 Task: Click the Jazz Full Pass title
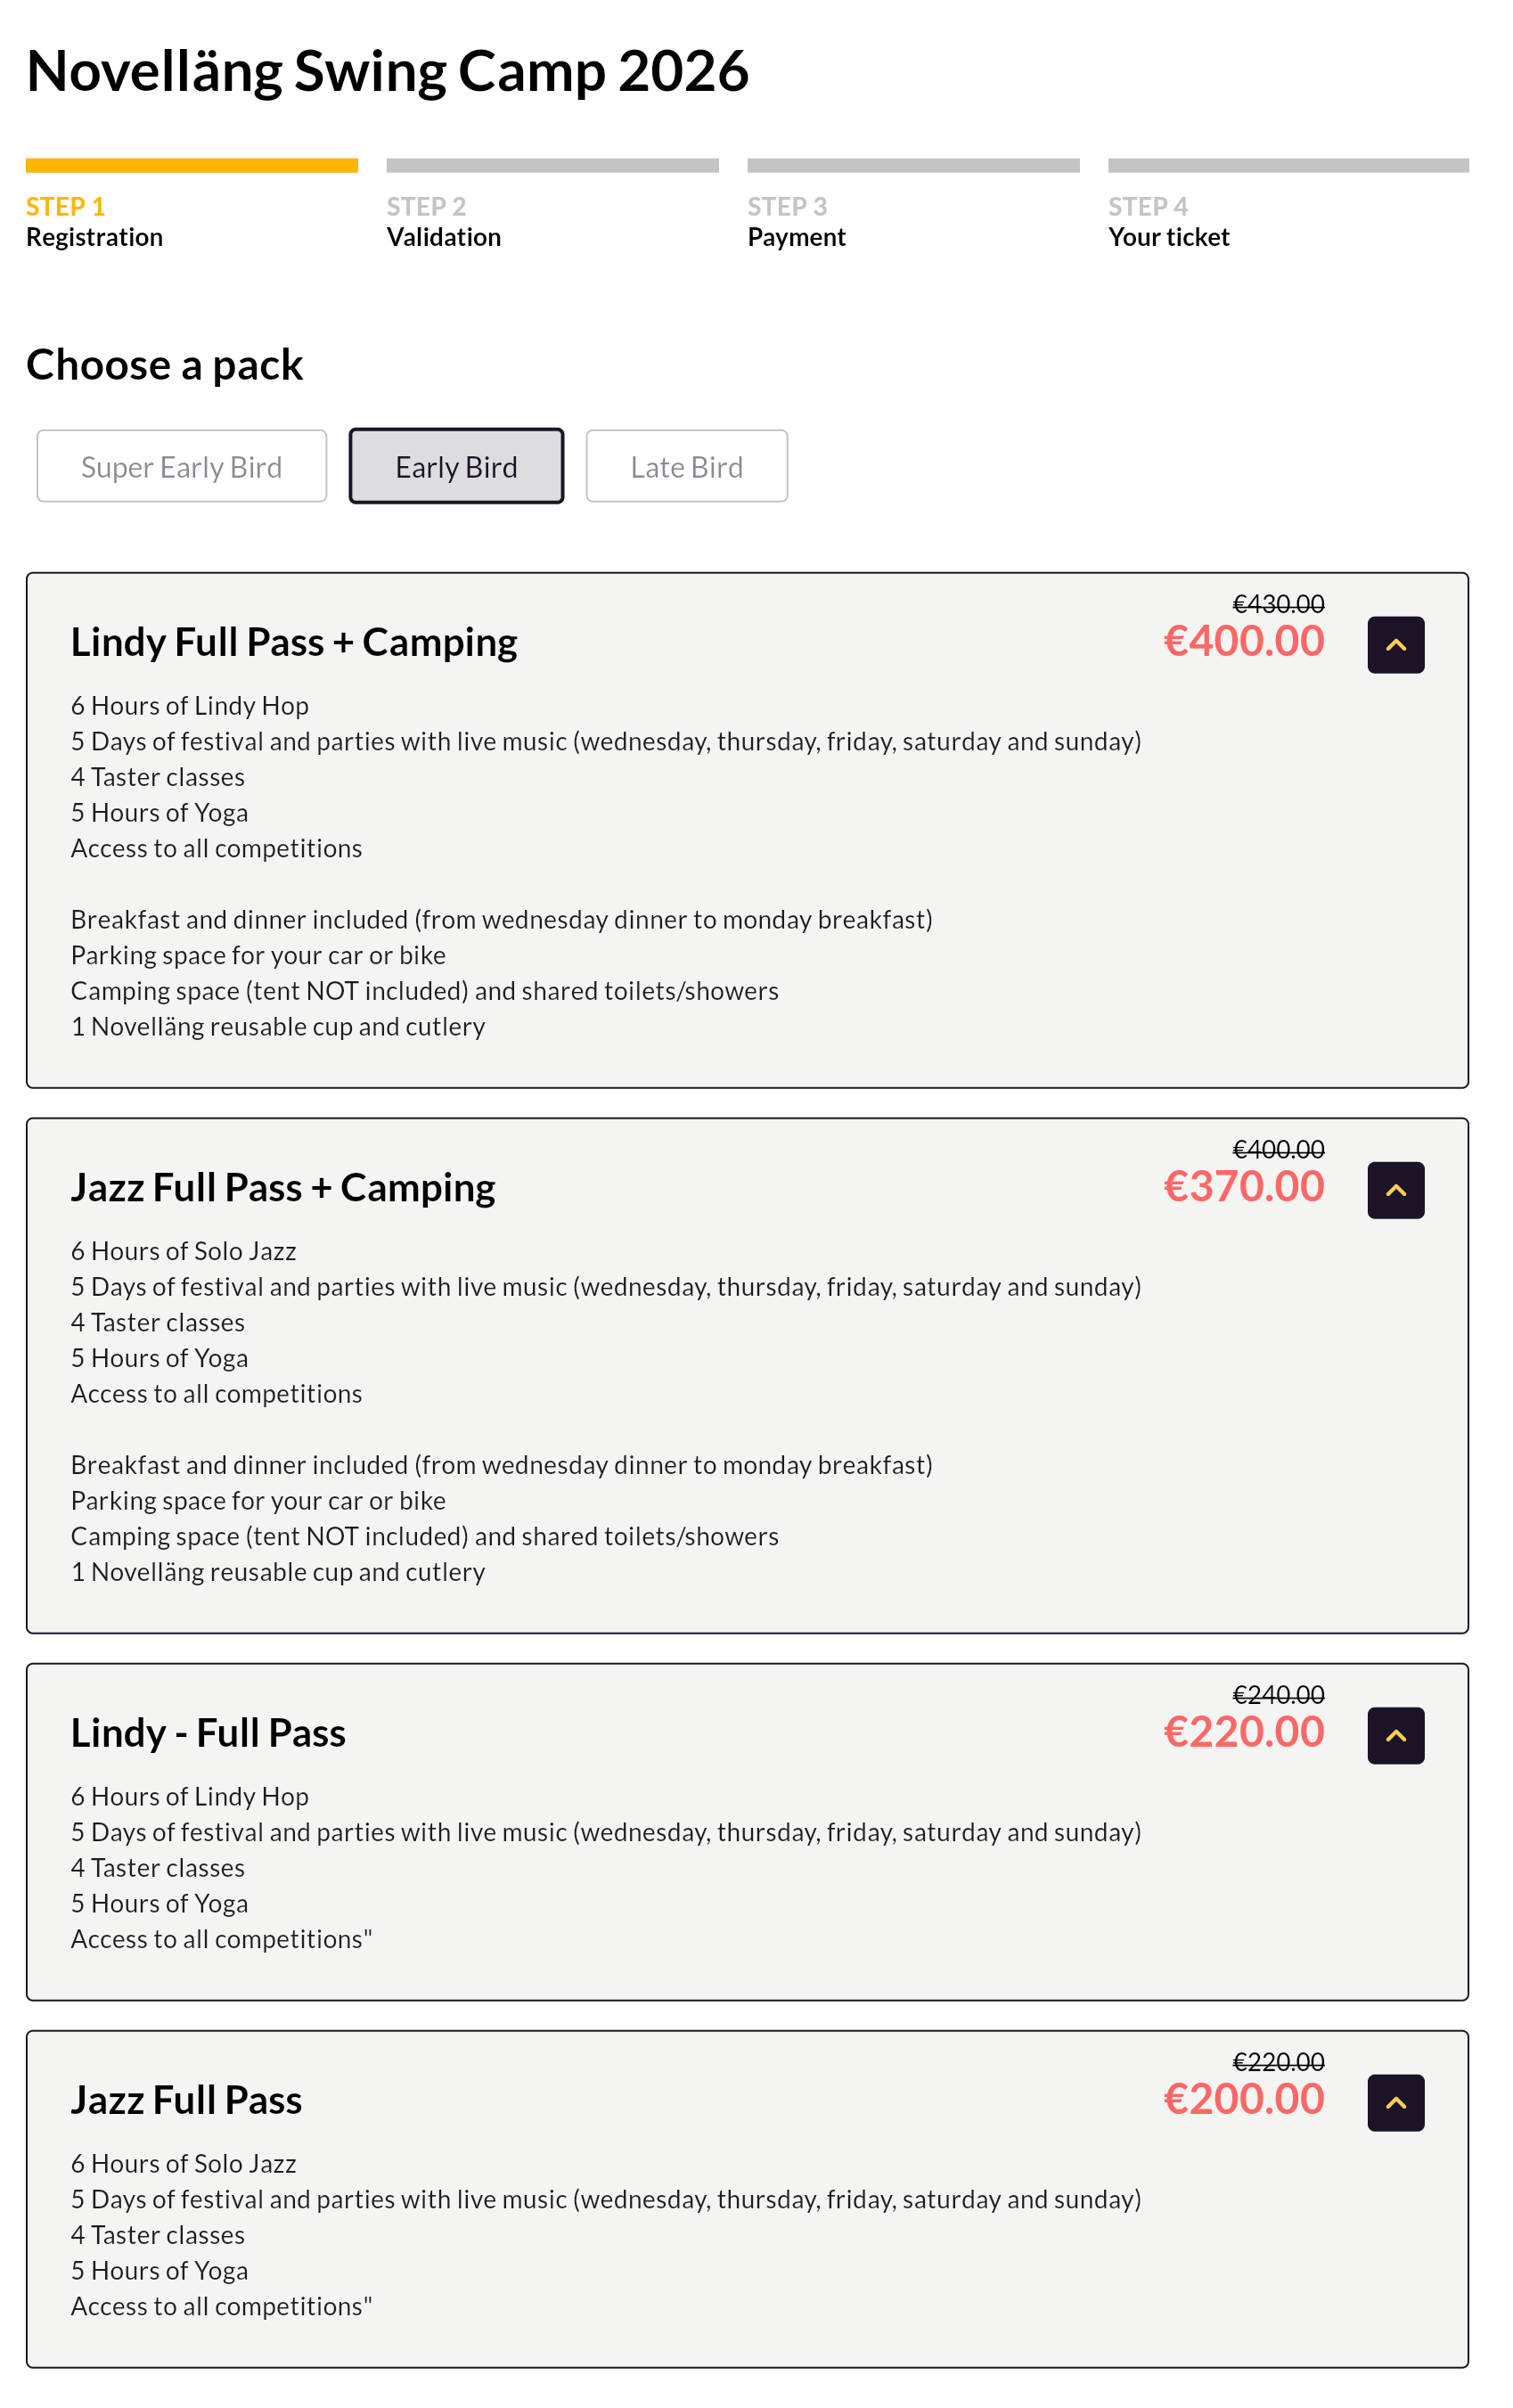[186, 2099]
